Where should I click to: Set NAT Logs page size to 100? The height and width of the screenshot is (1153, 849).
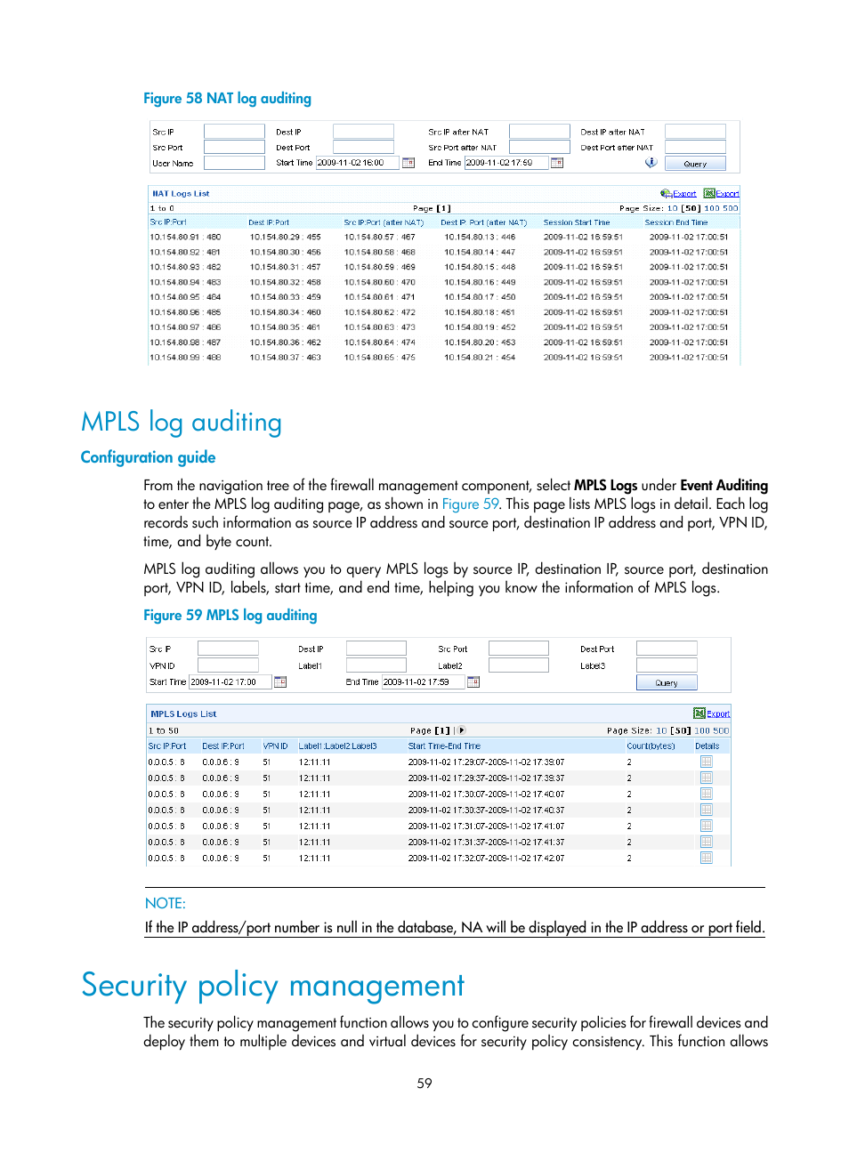click(712, 208)
